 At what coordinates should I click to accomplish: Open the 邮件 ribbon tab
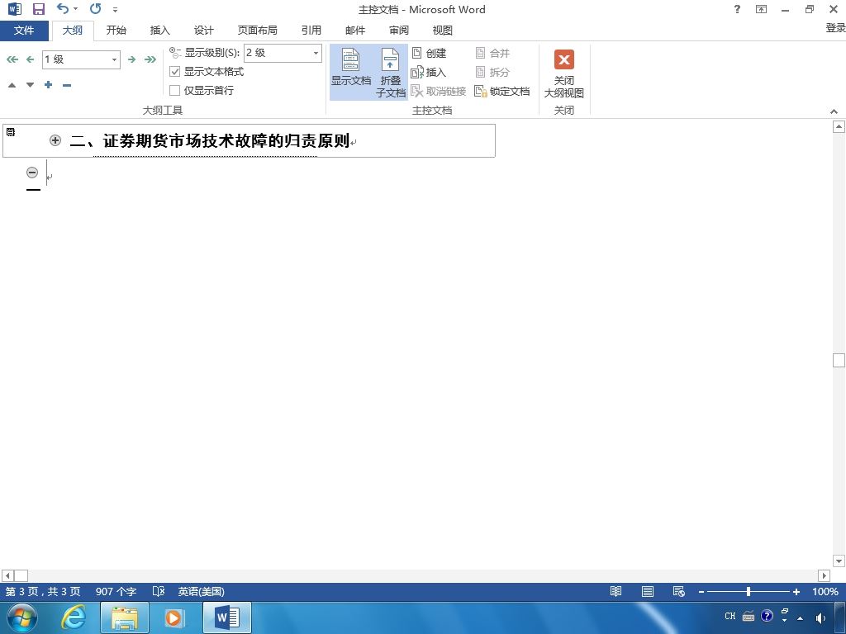pos(355,31)
